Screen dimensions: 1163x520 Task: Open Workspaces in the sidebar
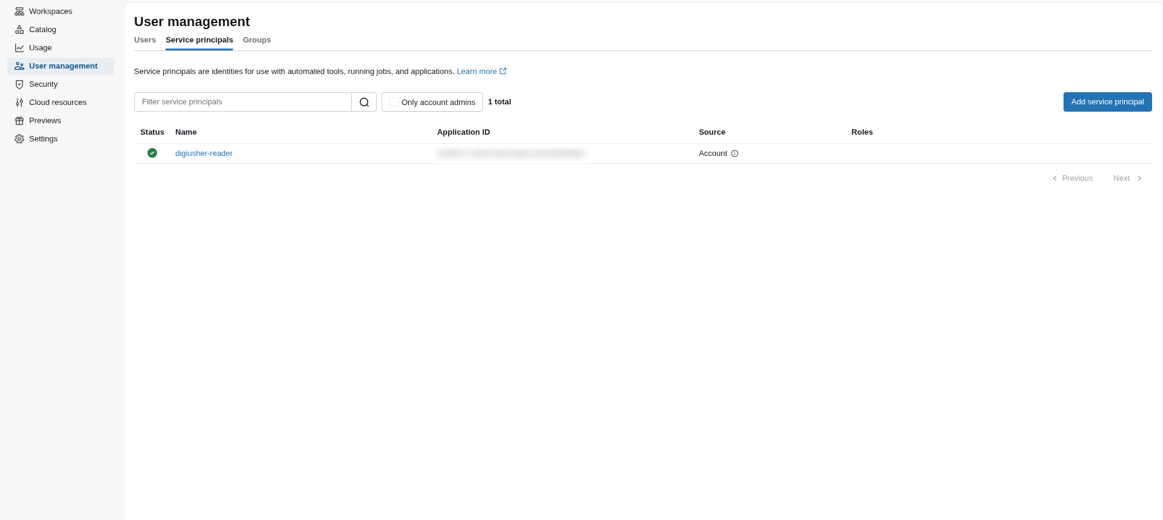(61, 12)
